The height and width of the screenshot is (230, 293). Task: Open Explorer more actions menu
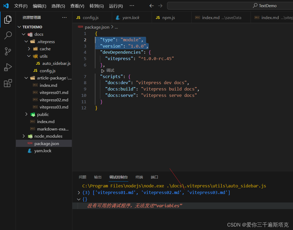tap(64, 17)
